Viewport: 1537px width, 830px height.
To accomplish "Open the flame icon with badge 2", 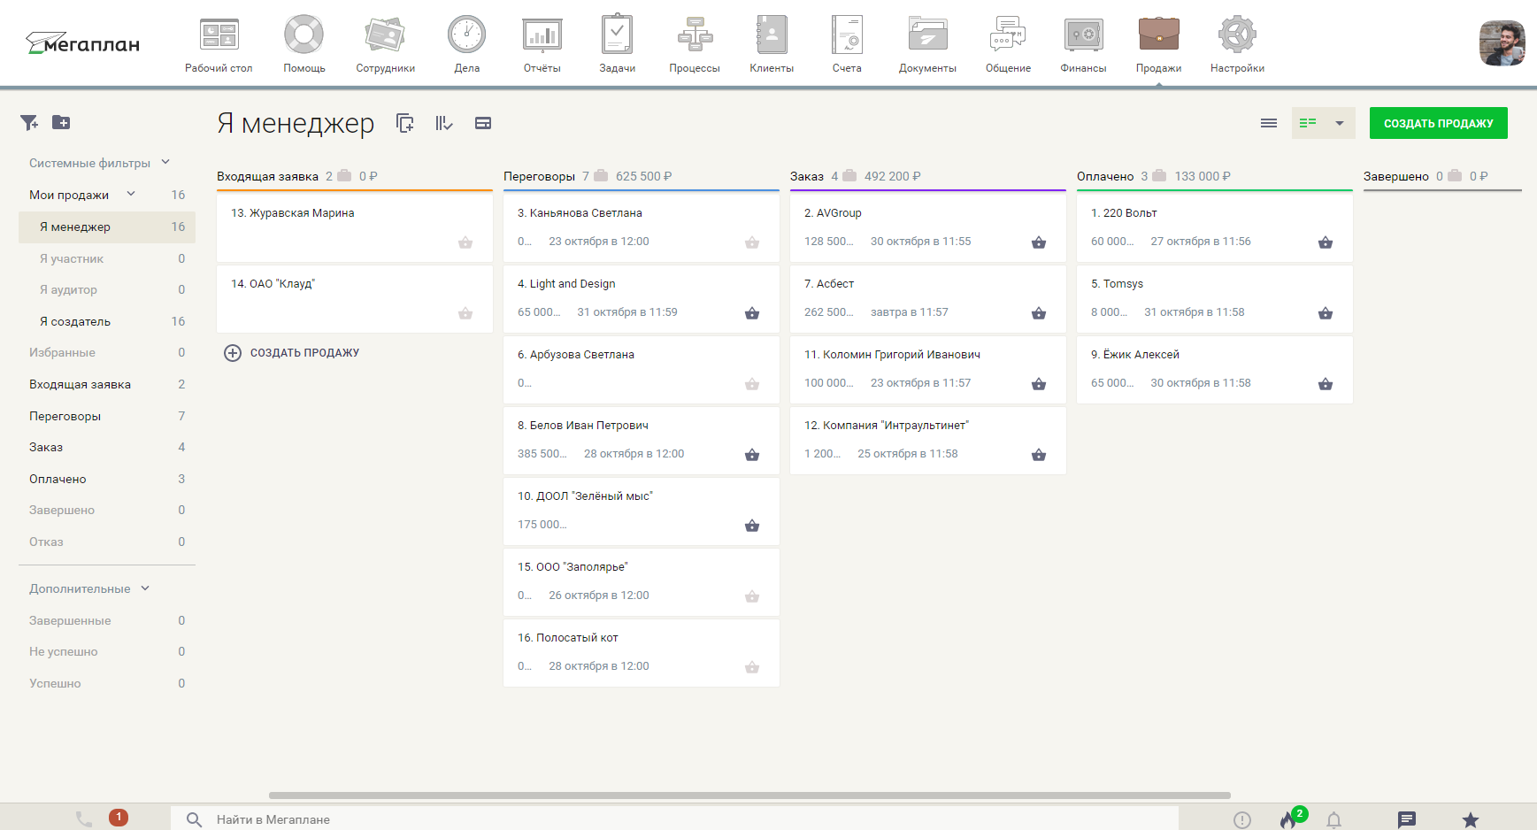I will coord(1290,818).
